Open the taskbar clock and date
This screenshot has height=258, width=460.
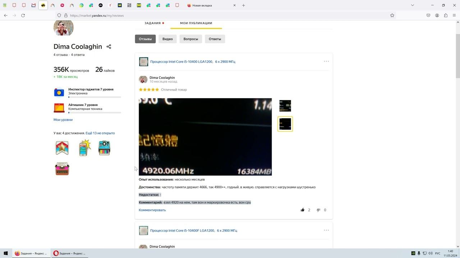pyautogui.click(x=450, y=253)
